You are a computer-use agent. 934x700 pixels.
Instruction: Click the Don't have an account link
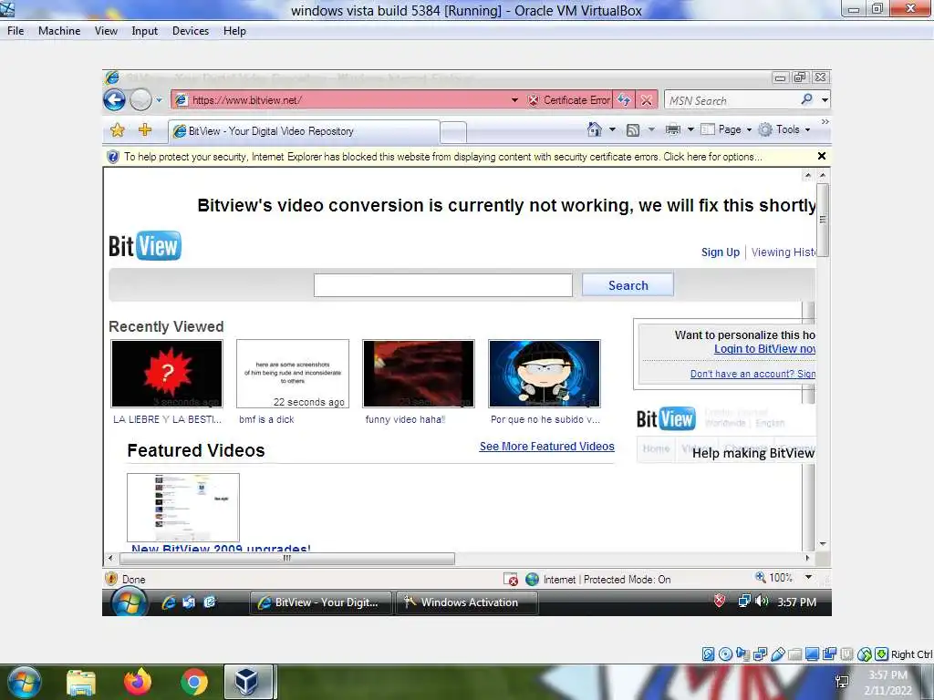(752, 374)
